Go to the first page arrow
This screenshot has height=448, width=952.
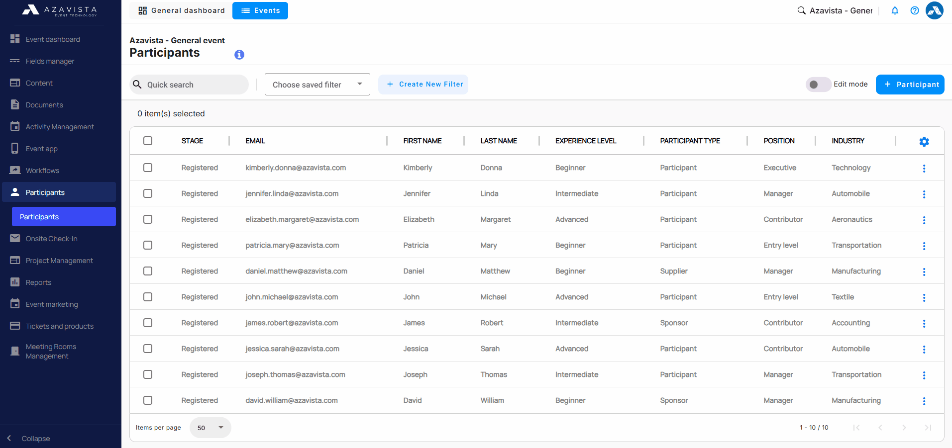pos(856,428)
